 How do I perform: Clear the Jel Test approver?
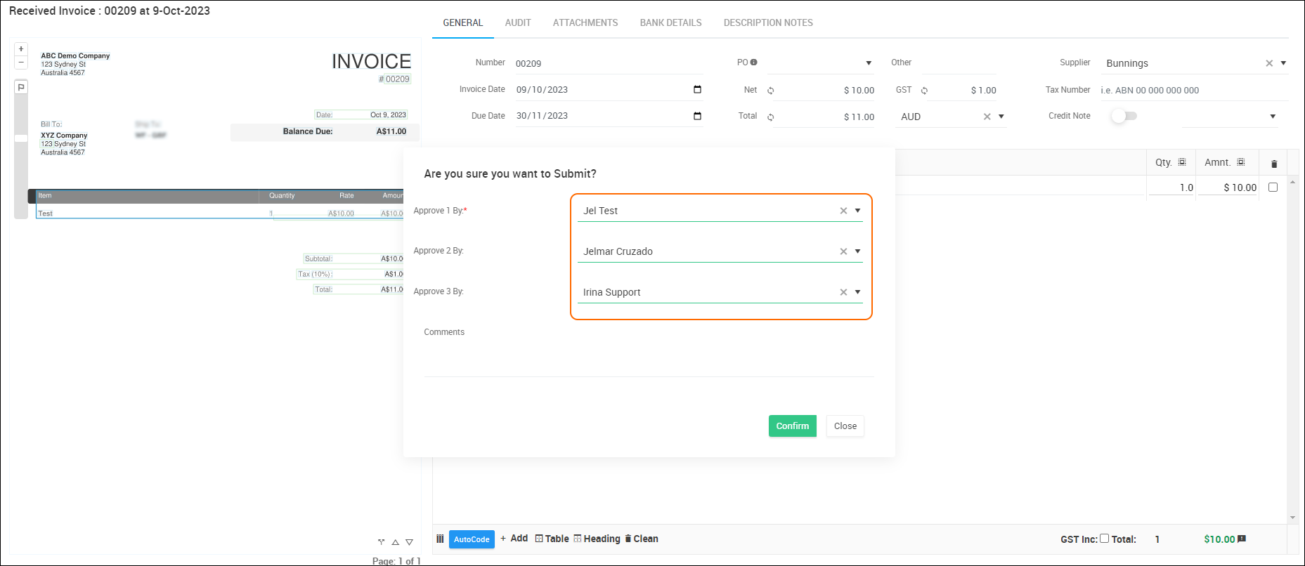pyautogui.click(x=843, y=211)
